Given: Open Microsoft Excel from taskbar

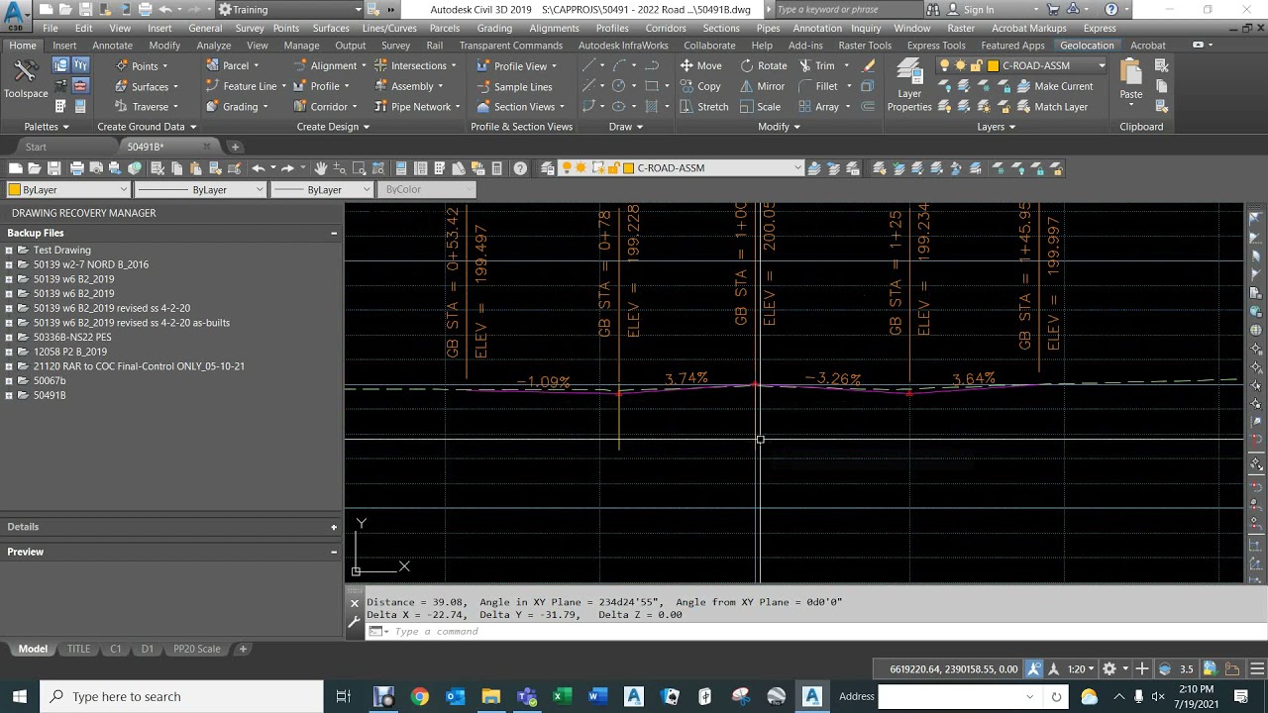Looking at the screenshot, I should point(563,696).
